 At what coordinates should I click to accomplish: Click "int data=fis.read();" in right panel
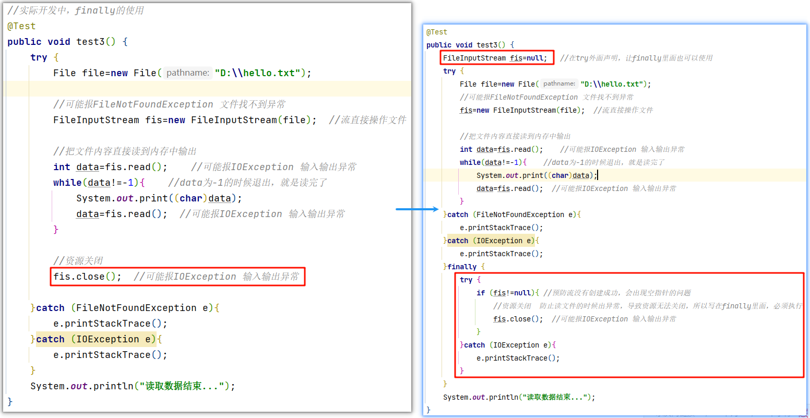(x=502, y=149)
